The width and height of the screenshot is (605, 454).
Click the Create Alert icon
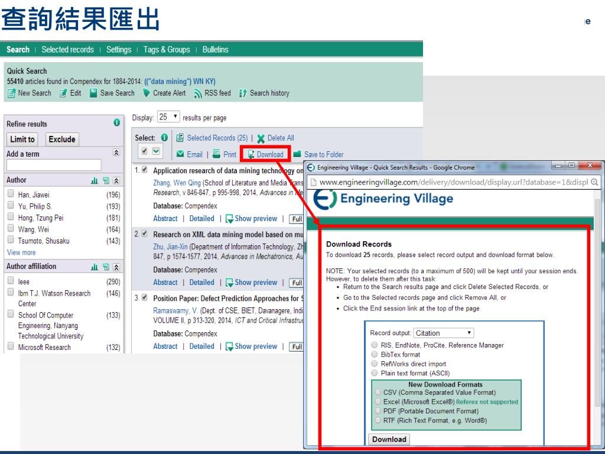[147, 93]
